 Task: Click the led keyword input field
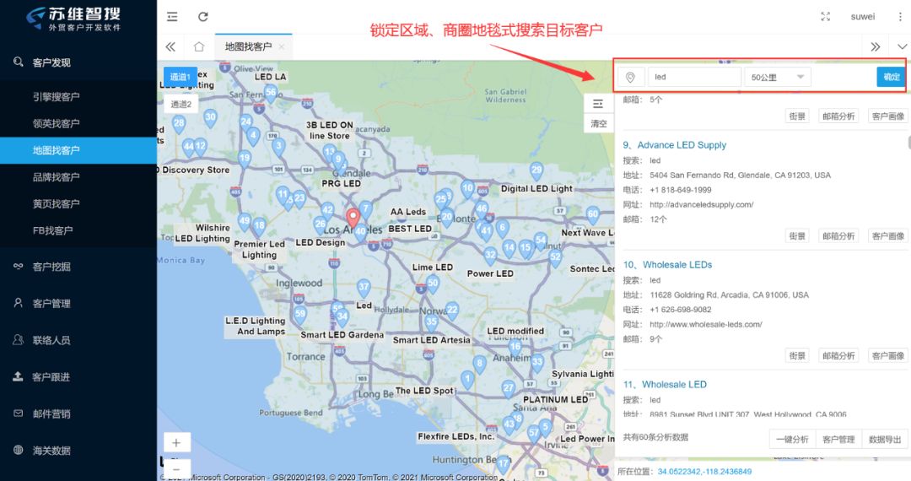pos(694,78)
